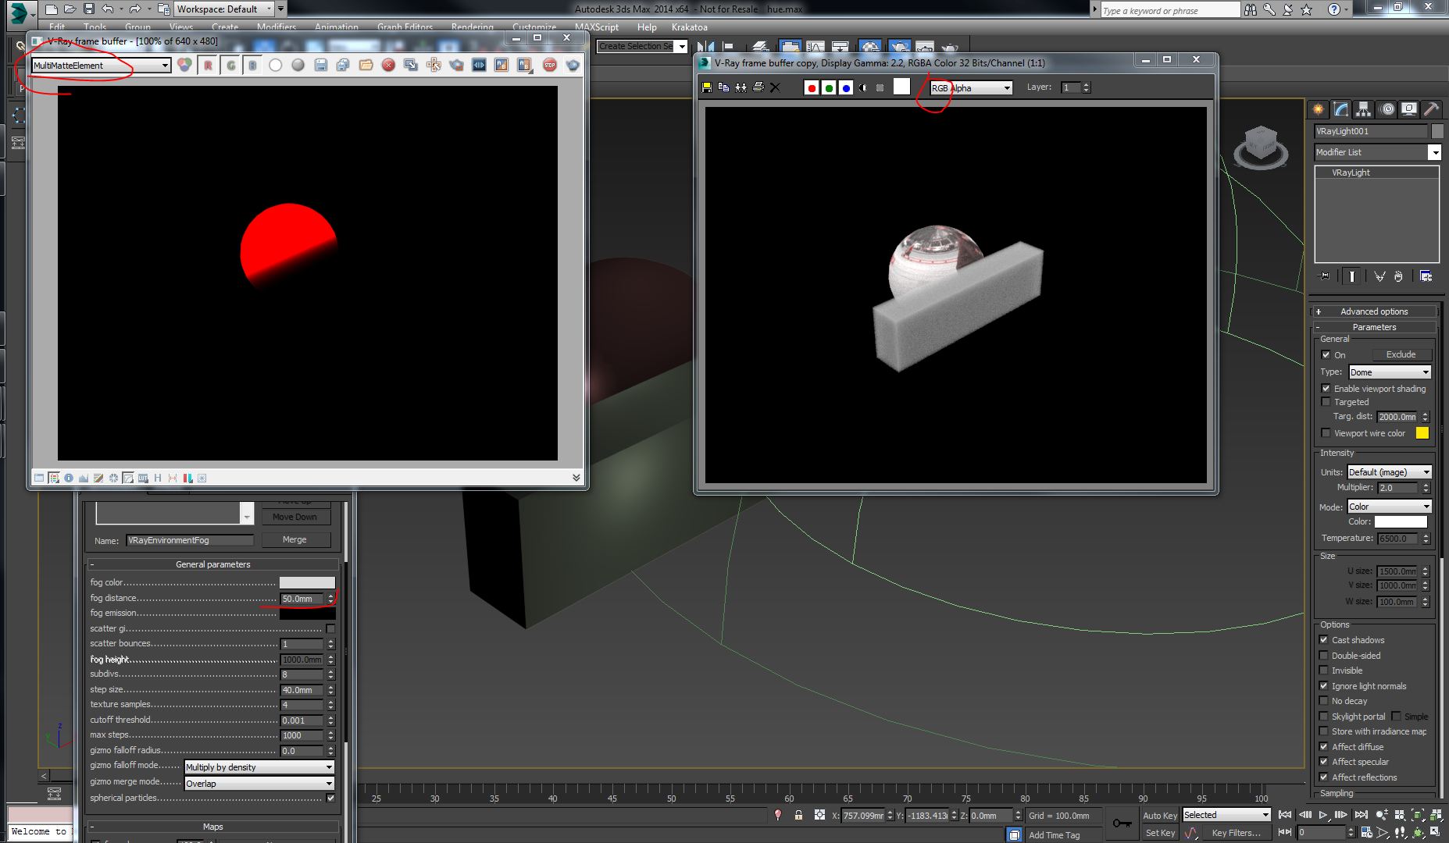Open the Units dropdown Default (image)
This screenshot has height=843, width=1449.
point(1390,472)
